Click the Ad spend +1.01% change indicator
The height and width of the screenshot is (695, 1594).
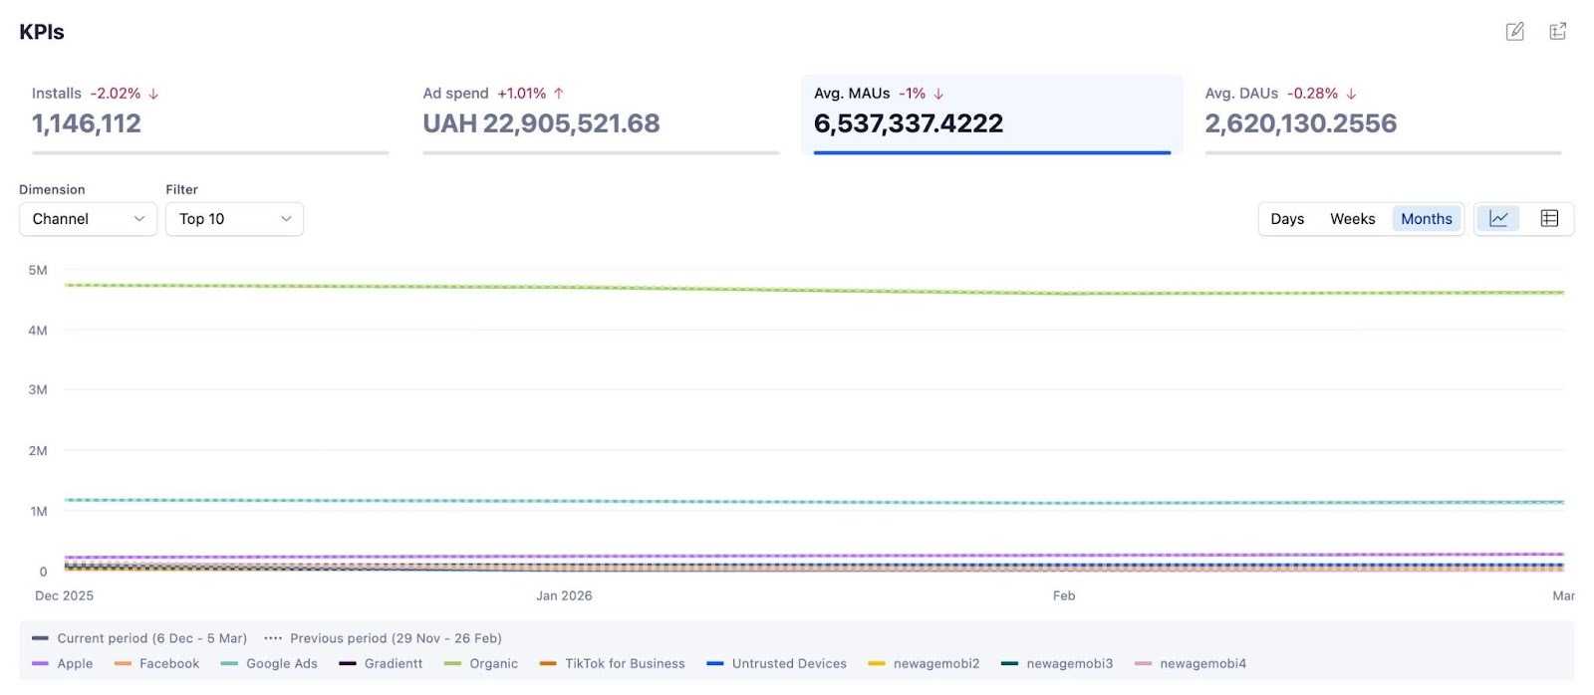pos(531,94)
